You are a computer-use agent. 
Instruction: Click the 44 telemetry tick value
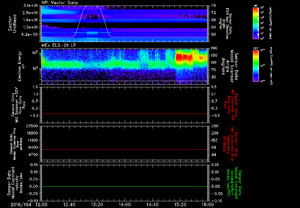[214, 155]
